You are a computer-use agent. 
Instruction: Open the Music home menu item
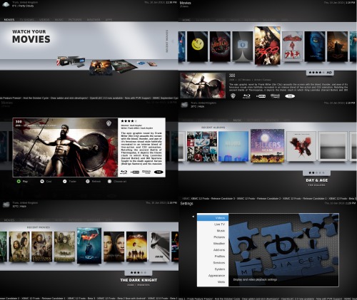pyautogui.click(x=59, y=20)
